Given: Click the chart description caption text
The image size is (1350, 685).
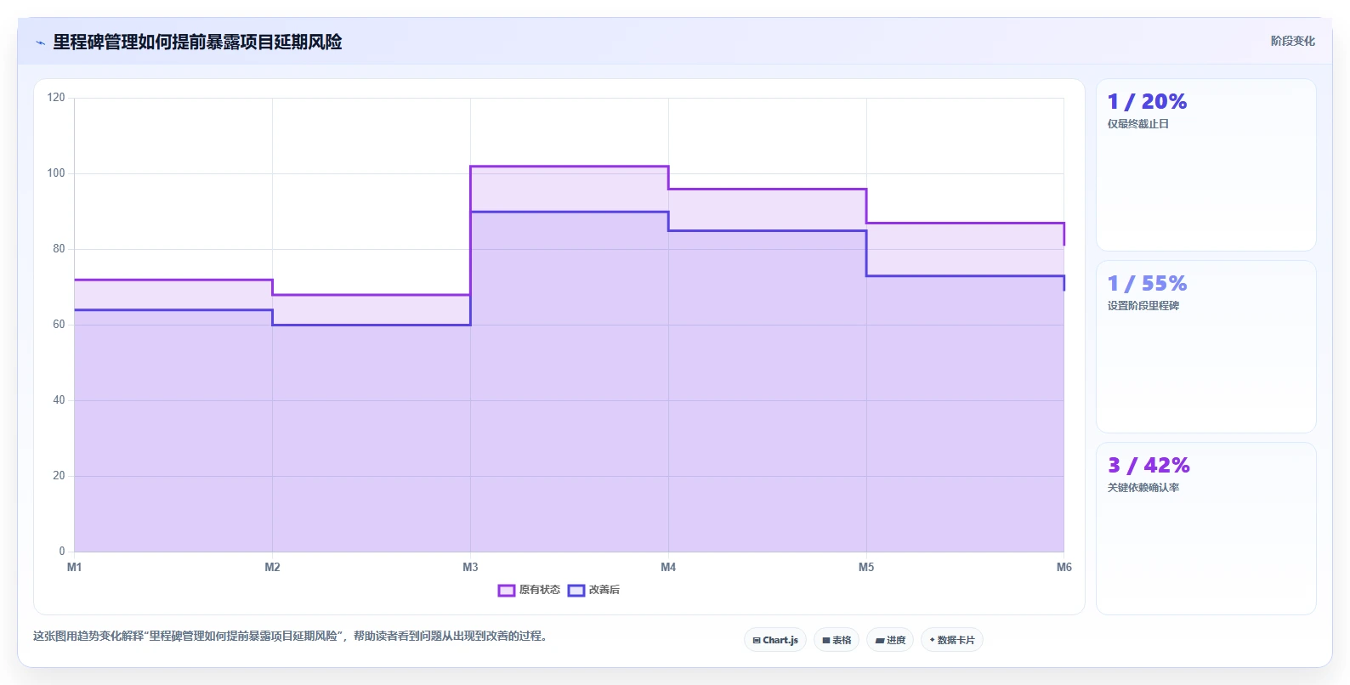Looking at the screenshot, I should pos(292,636).
